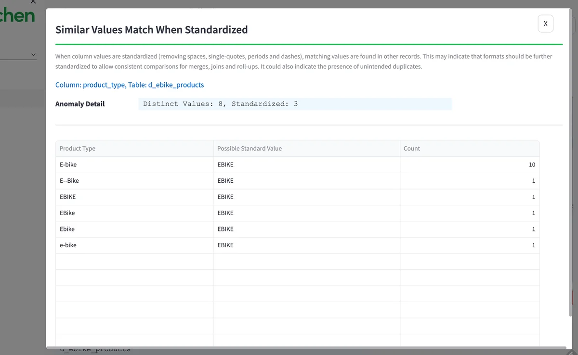Click the X icon above the logo
Screen dimensions: 578x355
coord(32,2)
